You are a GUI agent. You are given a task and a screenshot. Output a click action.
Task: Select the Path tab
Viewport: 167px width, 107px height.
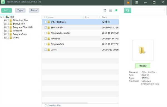(6, 10)
